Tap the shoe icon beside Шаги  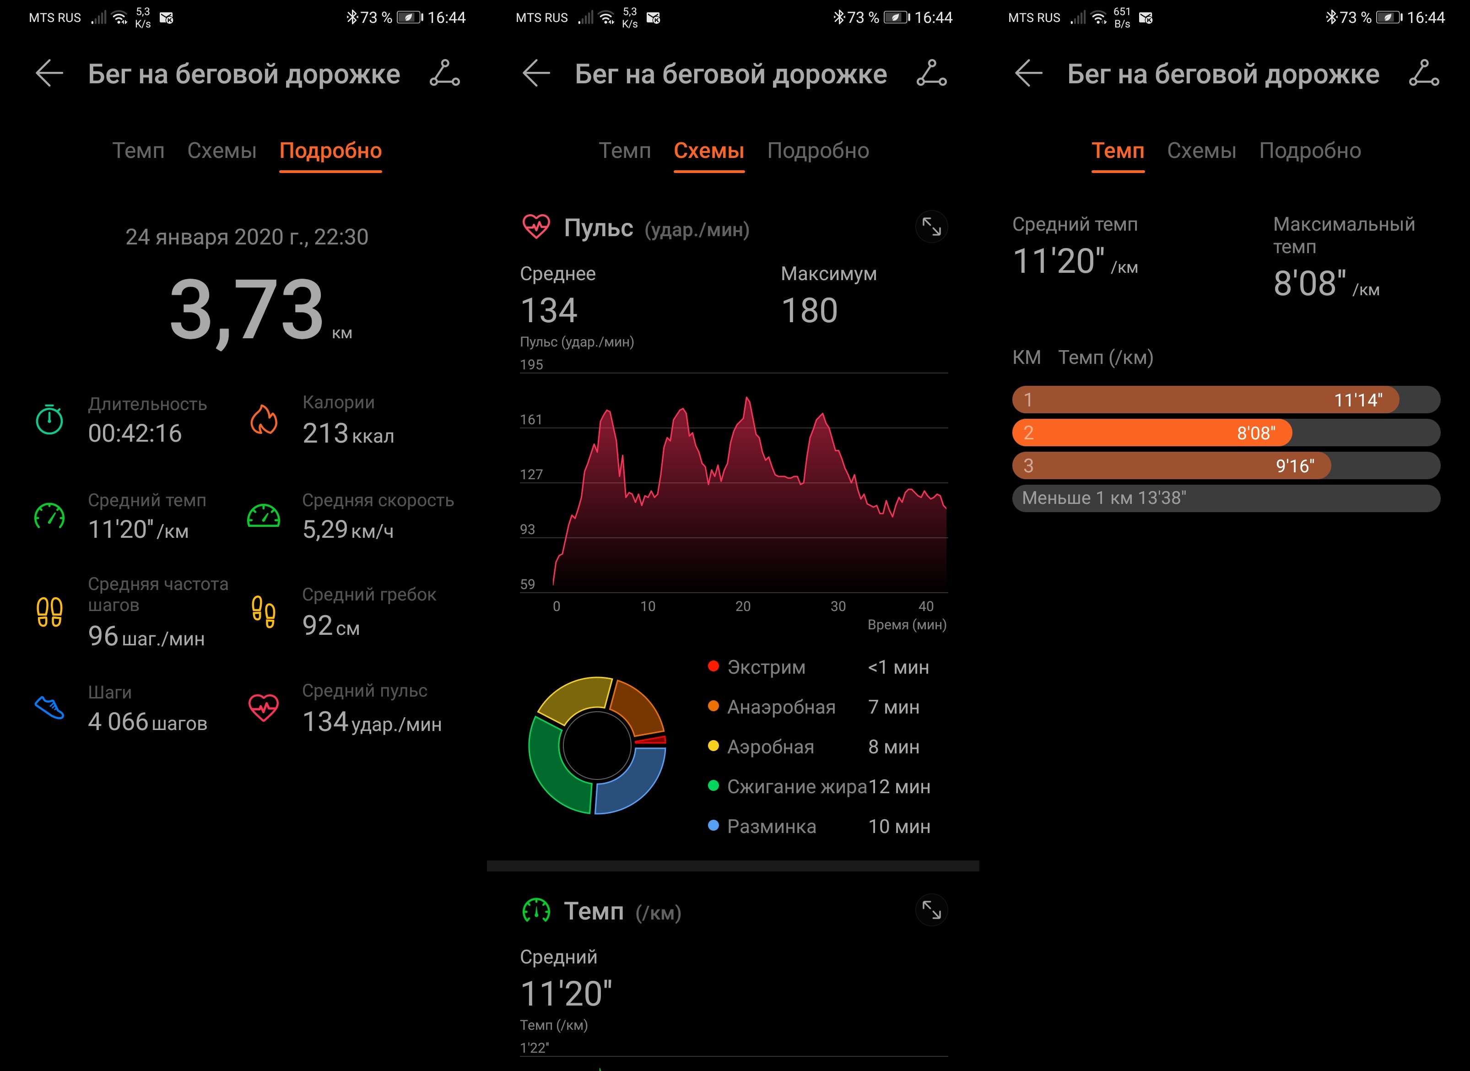[49, 708]
